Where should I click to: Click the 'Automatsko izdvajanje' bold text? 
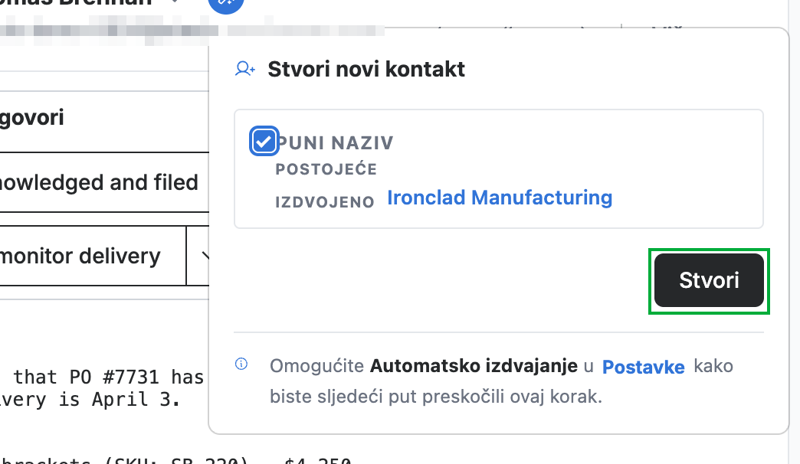pyautogui.click(x=474, y=366)
